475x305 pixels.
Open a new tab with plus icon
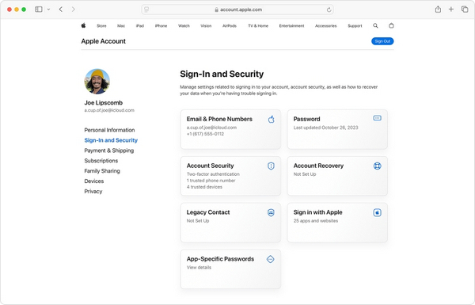451,10
